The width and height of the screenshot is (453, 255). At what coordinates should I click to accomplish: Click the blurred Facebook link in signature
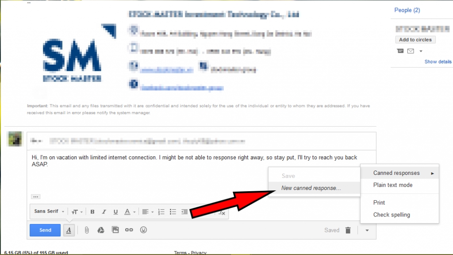click(182, 88)
